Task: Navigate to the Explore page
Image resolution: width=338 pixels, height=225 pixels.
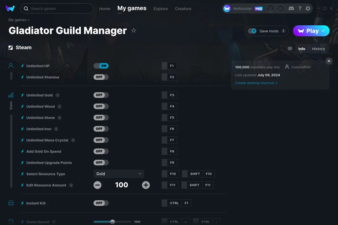Action: tap(161, 8)
